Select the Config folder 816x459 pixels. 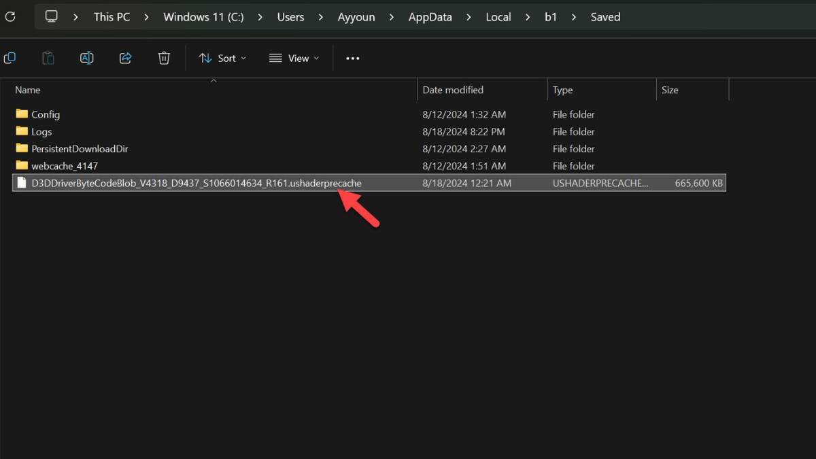tap(46, 115)
